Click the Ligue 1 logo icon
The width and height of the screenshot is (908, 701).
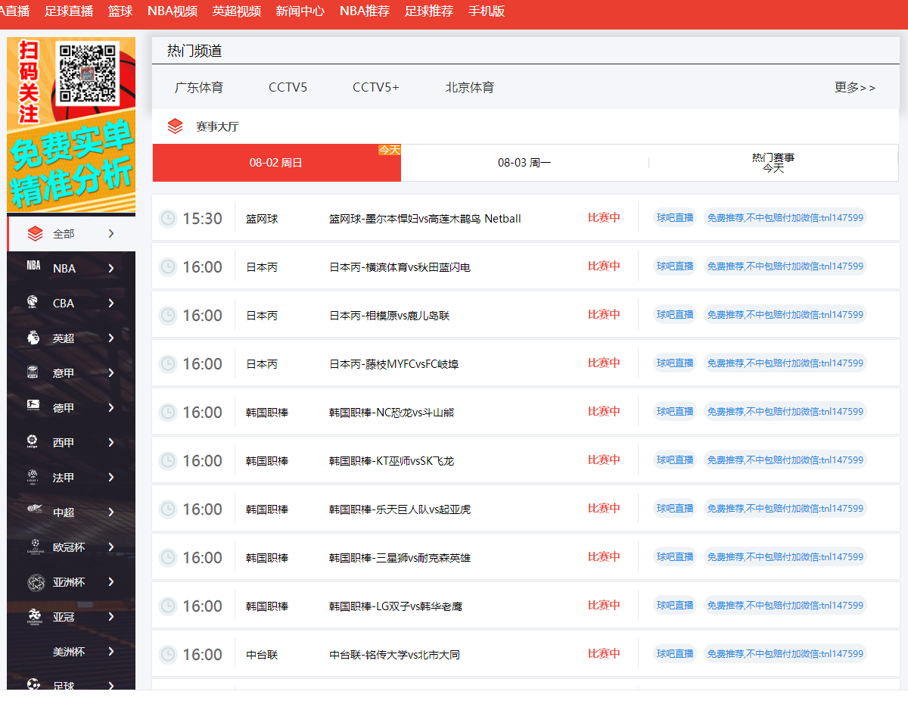(33, 476)
